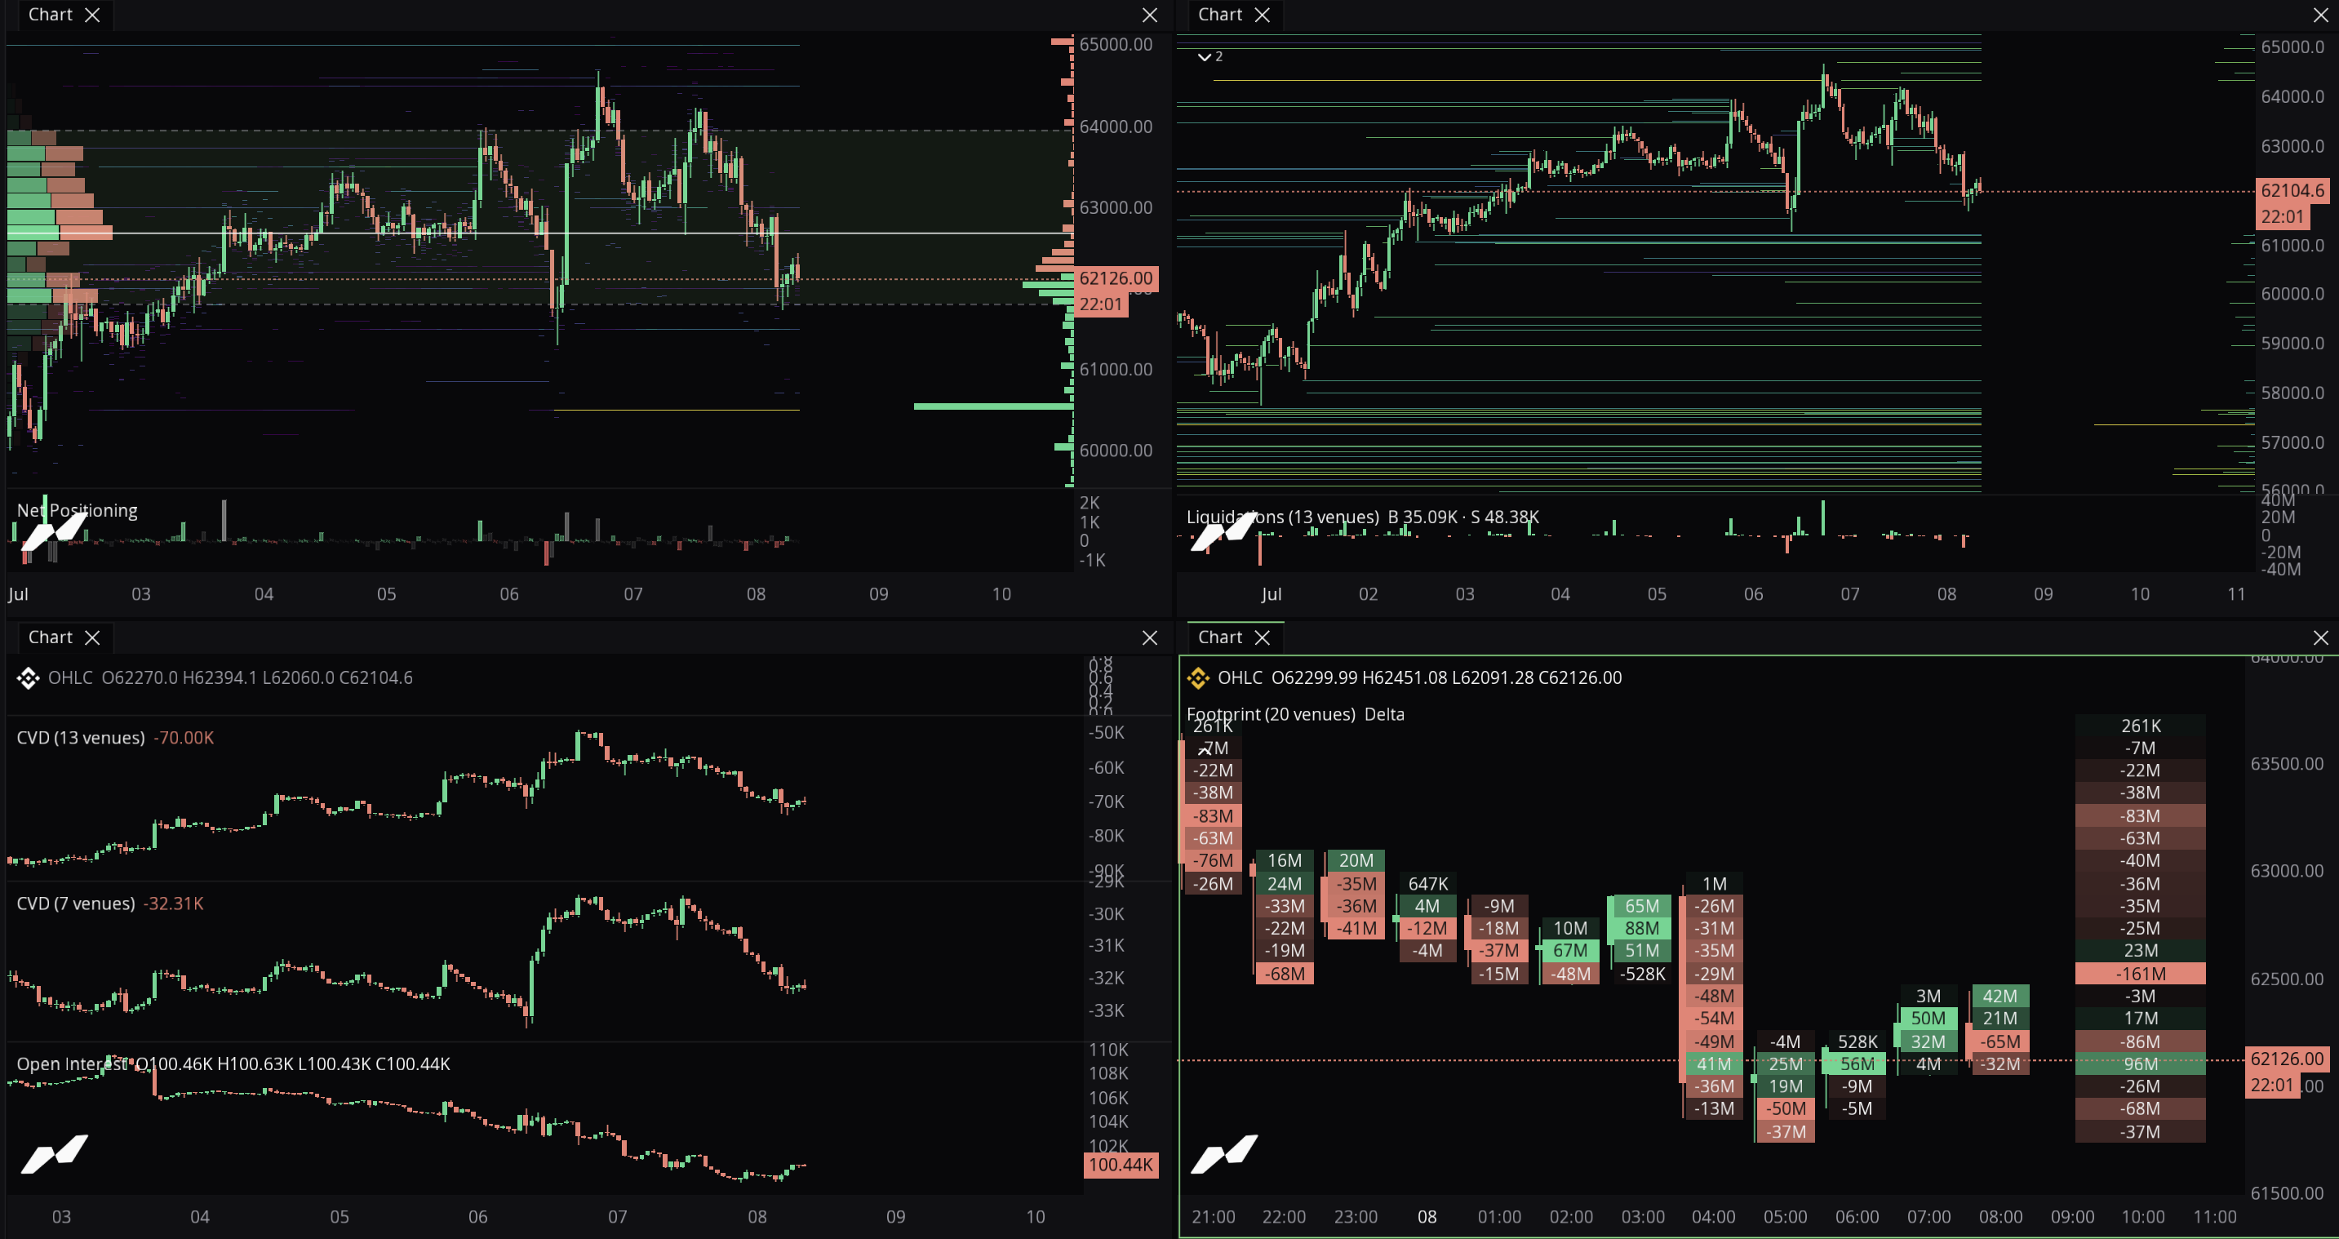Select the CVD (7 venues) indicator label
This screenshot has height=1239, width=2339.
(x=75, y=904)
